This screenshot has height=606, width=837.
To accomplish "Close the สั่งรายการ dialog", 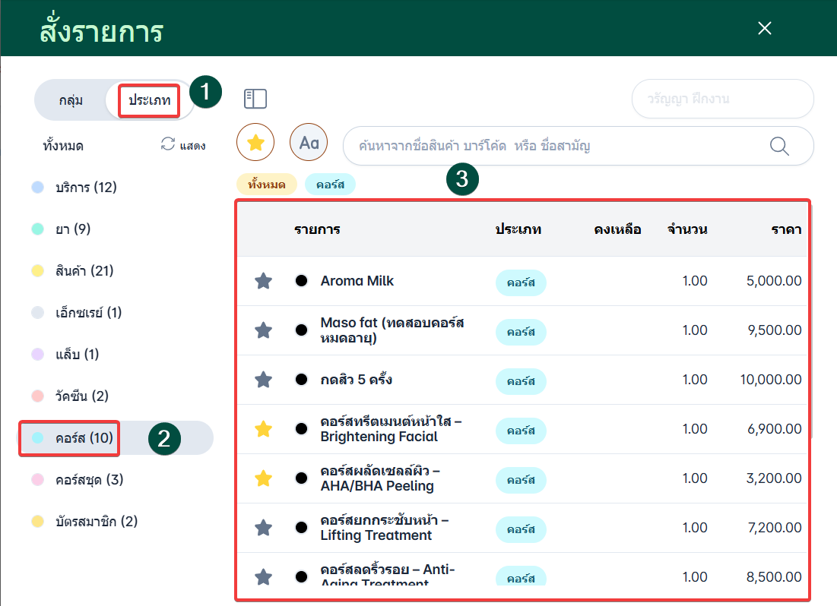I will 765,28.
